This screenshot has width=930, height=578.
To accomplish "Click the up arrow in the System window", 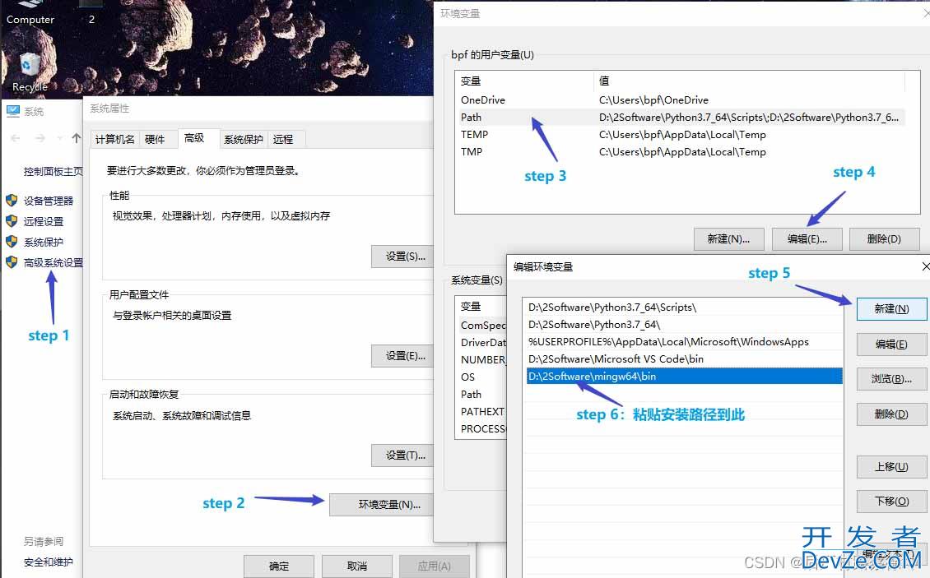I will coord(76,138).
